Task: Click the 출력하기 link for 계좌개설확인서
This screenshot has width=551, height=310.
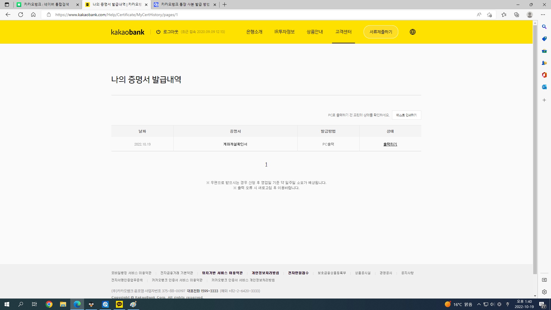Action: (x=390, y=144)
